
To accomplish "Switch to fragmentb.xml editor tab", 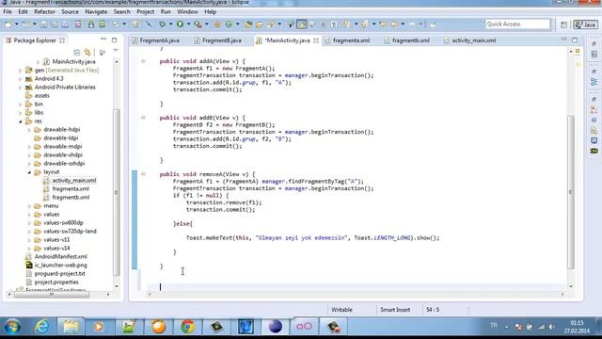I will click(x=407, y=40).
